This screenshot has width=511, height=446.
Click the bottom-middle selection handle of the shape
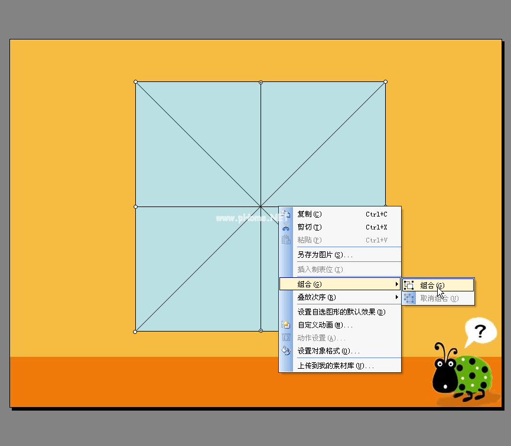click(261, 331)
